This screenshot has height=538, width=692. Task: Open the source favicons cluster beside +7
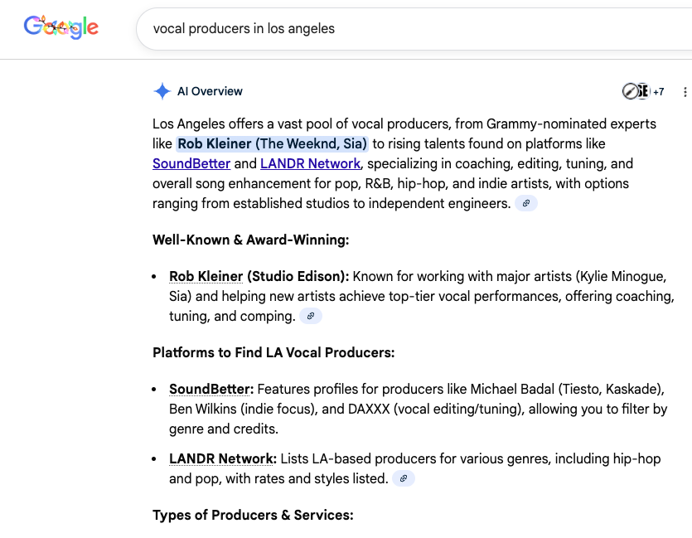click(x=636, y=91)
